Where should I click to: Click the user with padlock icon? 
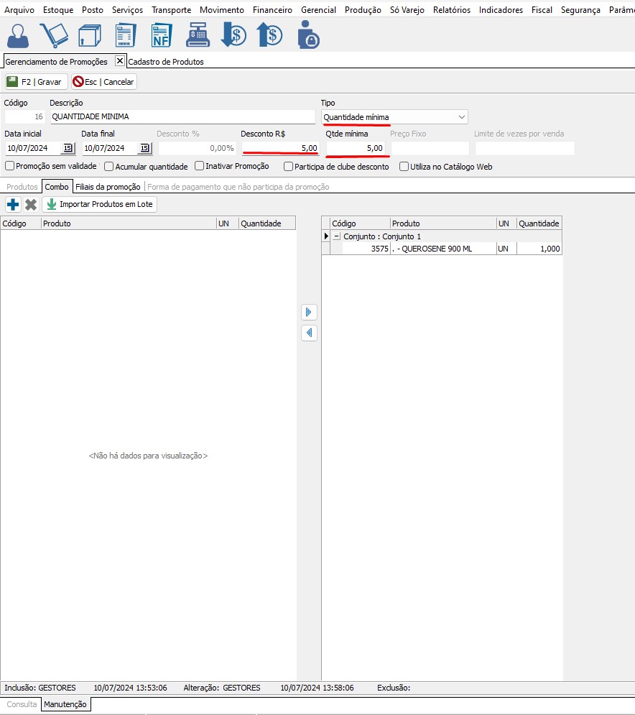point(308,35)
